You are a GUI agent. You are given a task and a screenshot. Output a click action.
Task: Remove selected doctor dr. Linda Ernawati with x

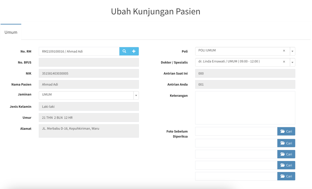284,62
